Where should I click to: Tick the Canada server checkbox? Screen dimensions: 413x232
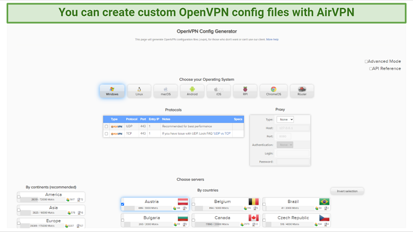click(193, 220)
